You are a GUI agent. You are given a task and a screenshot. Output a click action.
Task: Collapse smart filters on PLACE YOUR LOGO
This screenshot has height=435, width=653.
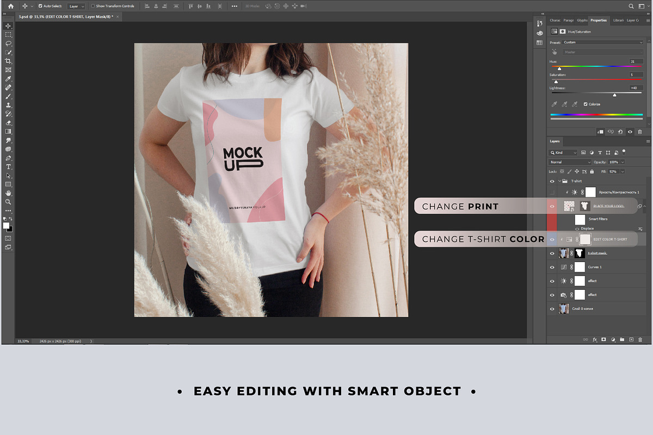(x=644, y=206)
